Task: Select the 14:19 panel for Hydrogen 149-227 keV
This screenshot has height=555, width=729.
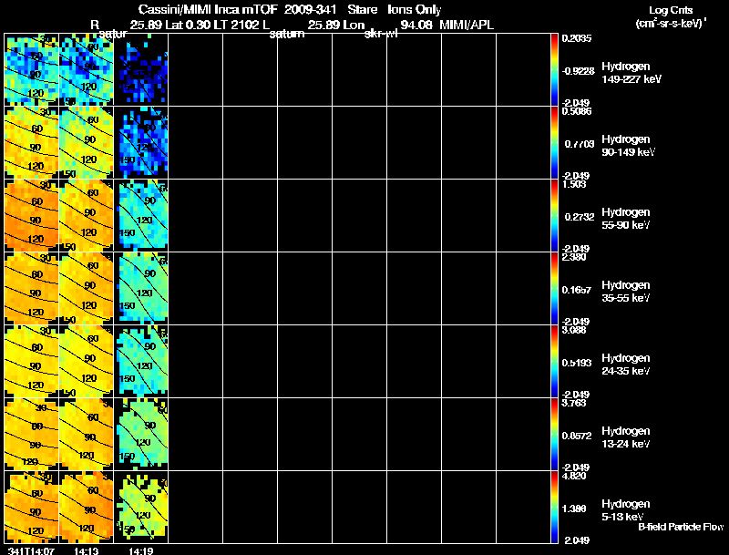Action: coord(141,70)
